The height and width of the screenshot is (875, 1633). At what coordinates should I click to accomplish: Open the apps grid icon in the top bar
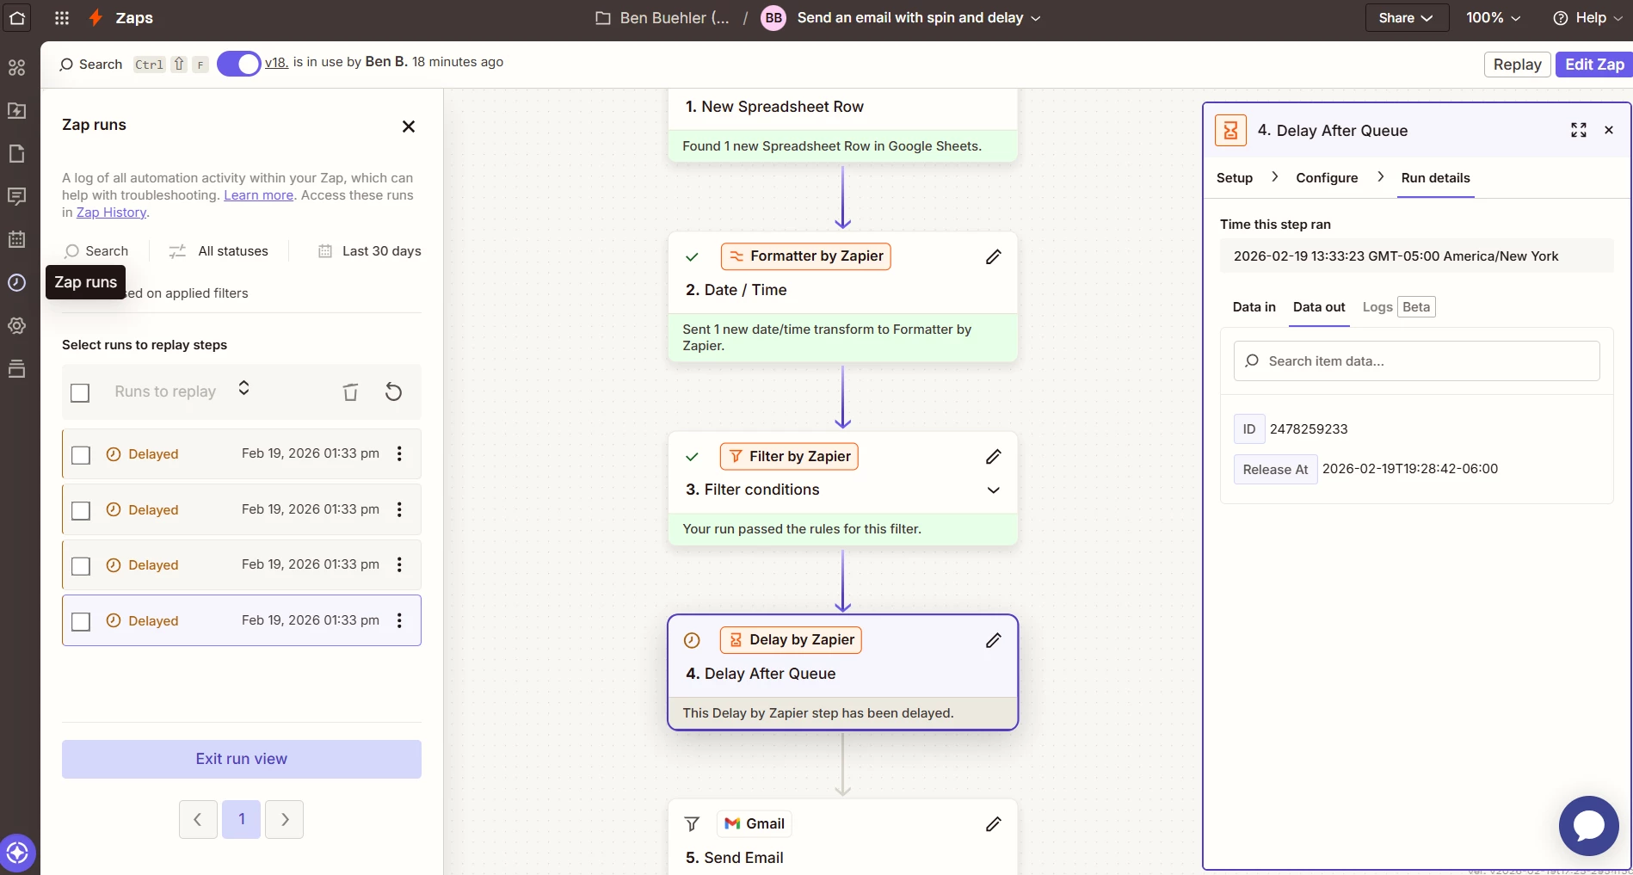pos(62,18)
